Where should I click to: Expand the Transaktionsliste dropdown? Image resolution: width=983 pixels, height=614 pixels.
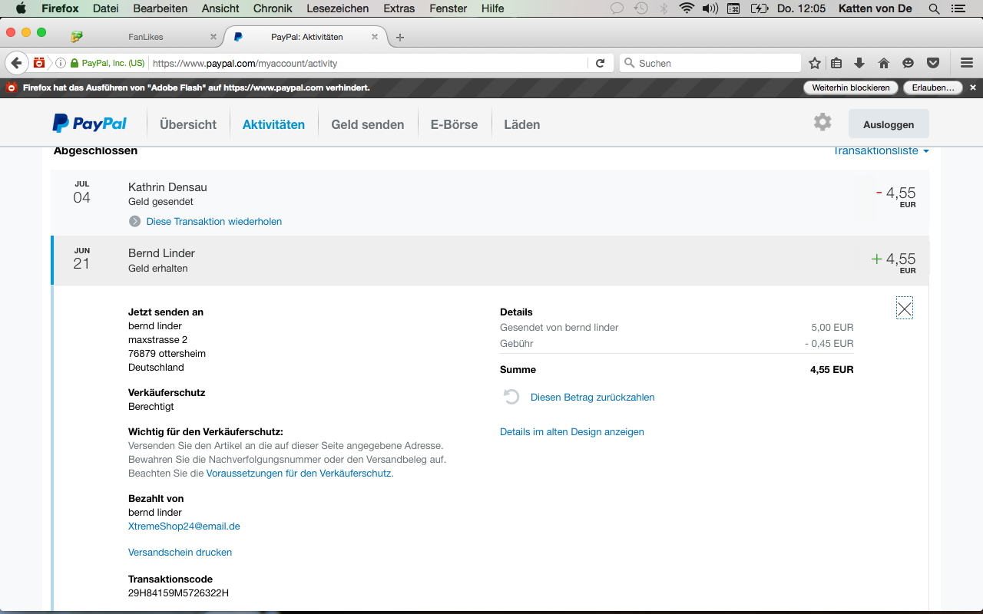881,151
